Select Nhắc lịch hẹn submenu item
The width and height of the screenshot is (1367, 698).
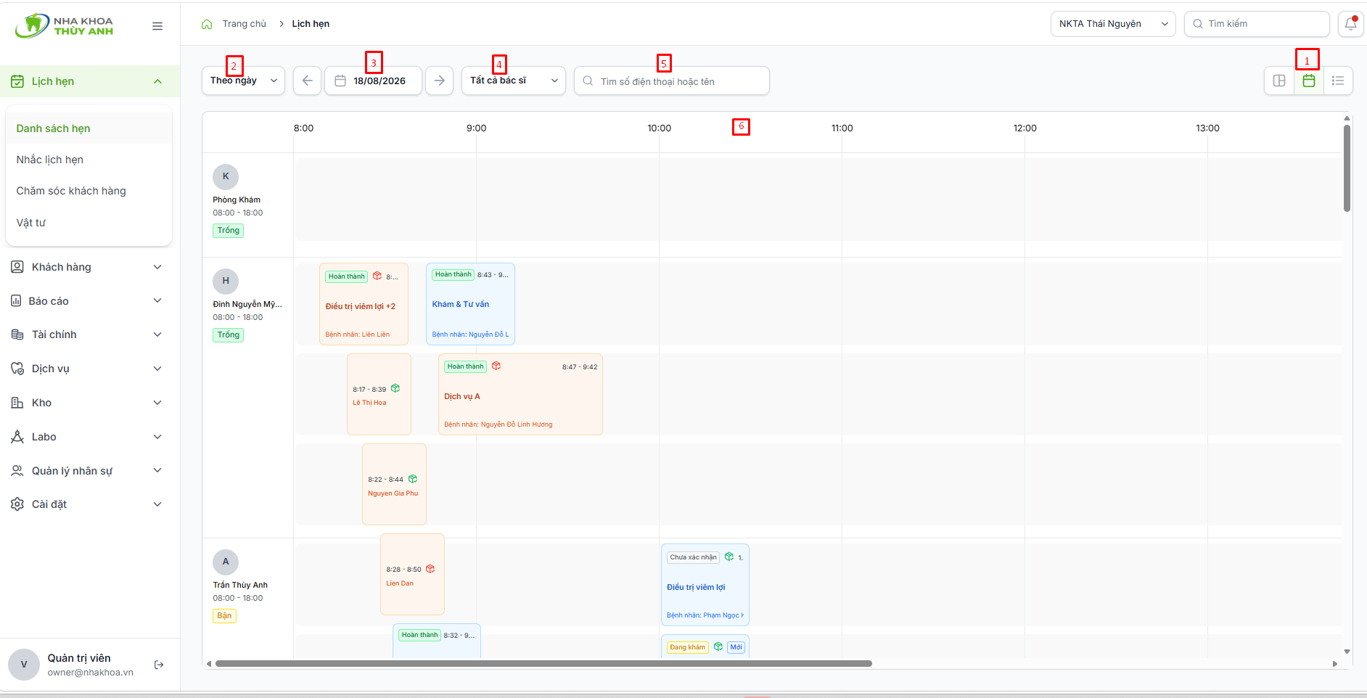pos(89,160)
